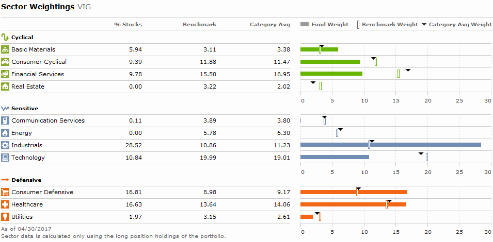Viewport: 493px width, 242px height.
Task: Click Technology benchmark value 19.99
Action: [x=208, y=158]
